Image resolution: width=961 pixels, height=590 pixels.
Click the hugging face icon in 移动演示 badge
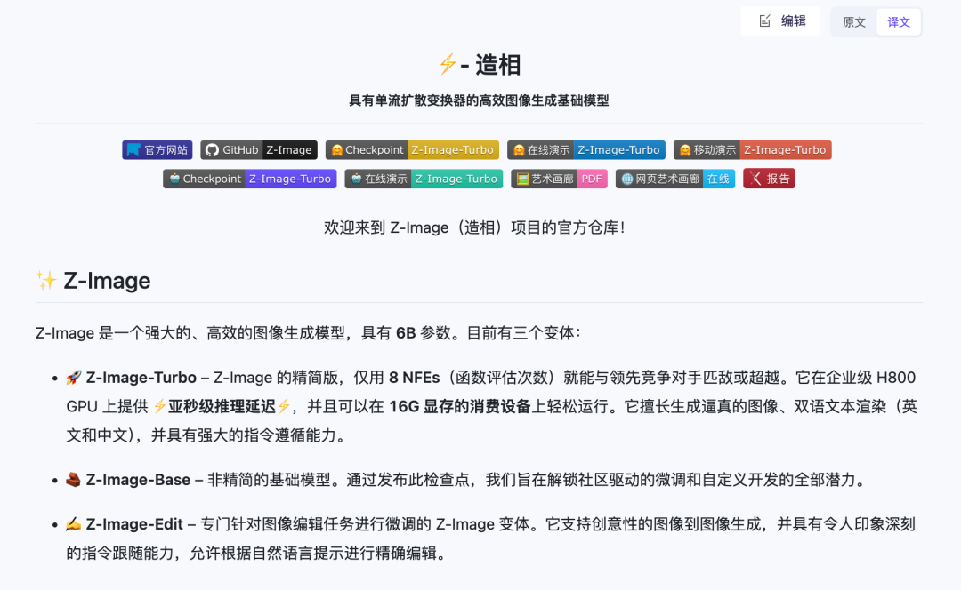[x=685, y=150]
